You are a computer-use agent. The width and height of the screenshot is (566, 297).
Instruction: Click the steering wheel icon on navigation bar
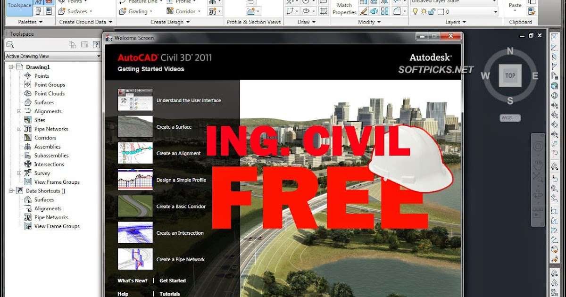pos(538,147)
